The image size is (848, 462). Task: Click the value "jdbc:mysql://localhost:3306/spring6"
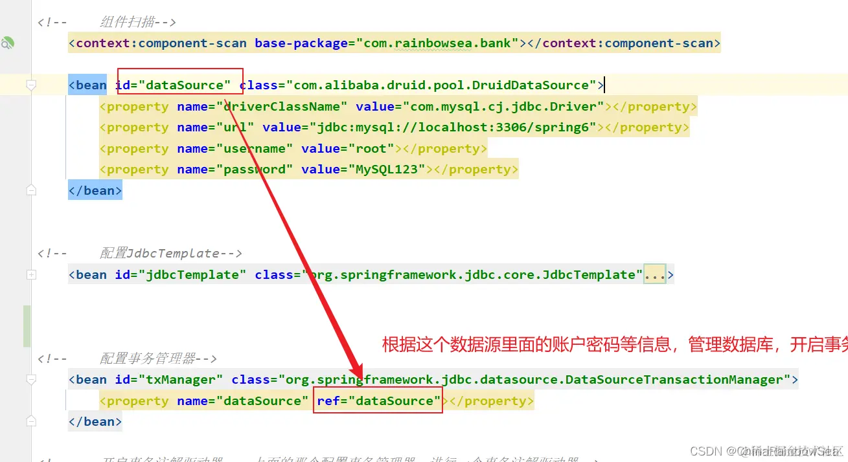click(453, 127)
